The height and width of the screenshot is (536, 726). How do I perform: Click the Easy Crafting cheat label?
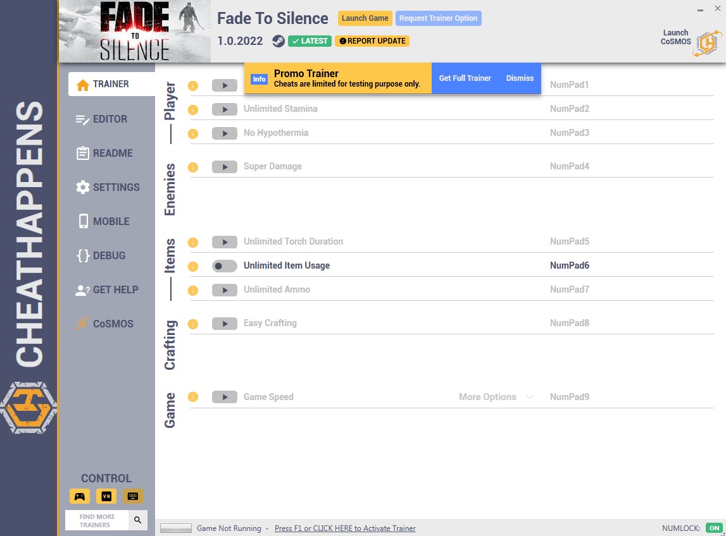(x=270, y=323)
